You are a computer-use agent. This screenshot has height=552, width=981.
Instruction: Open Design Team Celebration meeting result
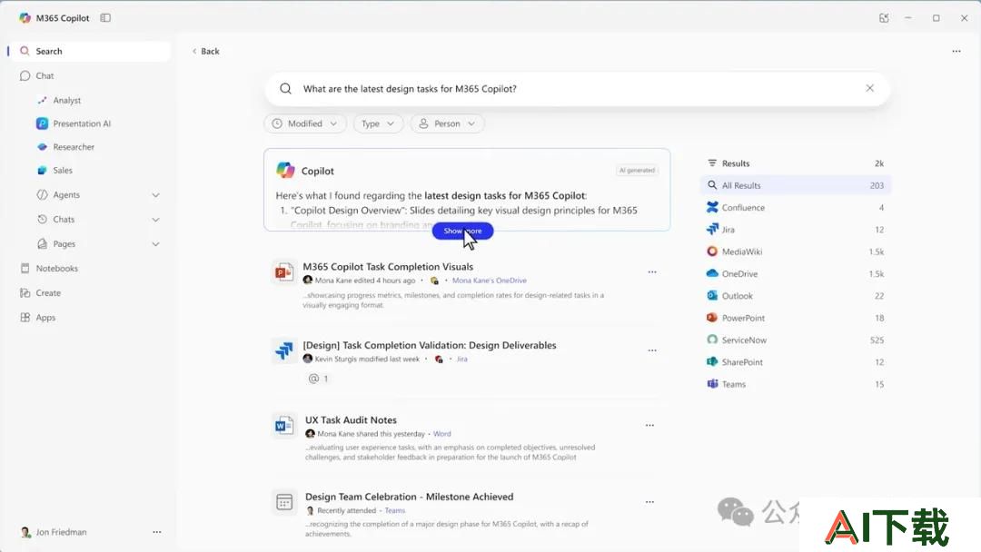409,497
